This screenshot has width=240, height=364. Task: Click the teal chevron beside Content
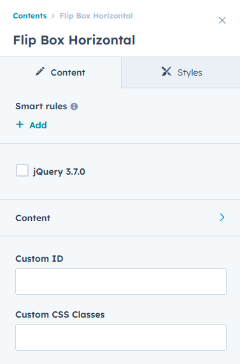[x=222, y=217]
